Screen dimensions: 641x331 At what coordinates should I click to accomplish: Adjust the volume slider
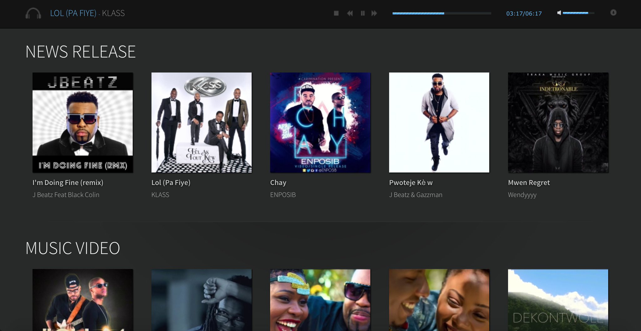578,13
